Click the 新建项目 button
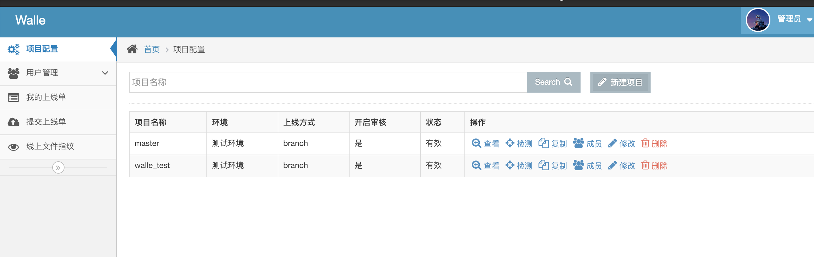 (620, 82)
